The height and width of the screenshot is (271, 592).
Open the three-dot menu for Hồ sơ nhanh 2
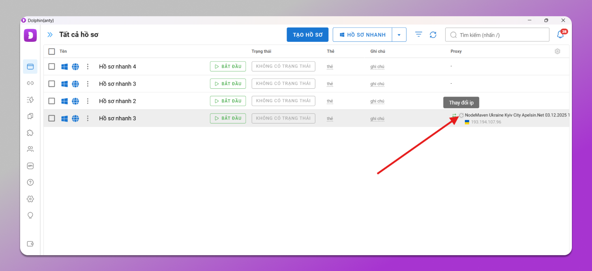tap(88, 101)
